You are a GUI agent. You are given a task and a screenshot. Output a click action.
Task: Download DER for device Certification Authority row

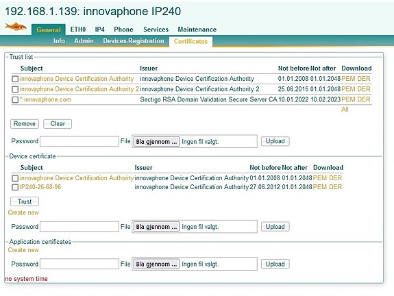click(x=336, y=178)
